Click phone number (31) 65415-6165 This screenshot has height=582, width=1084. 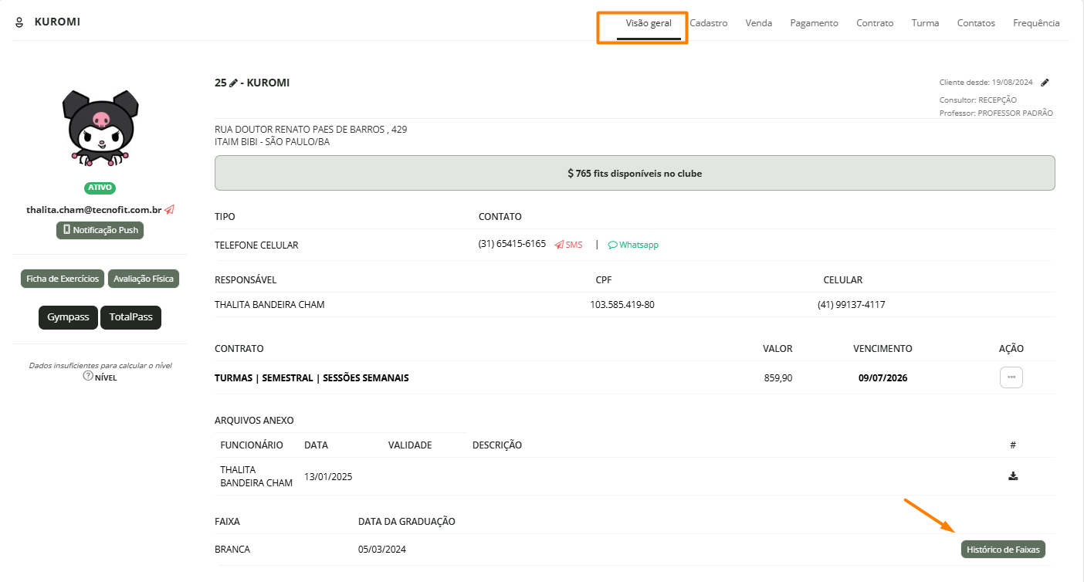pos(512,244)
